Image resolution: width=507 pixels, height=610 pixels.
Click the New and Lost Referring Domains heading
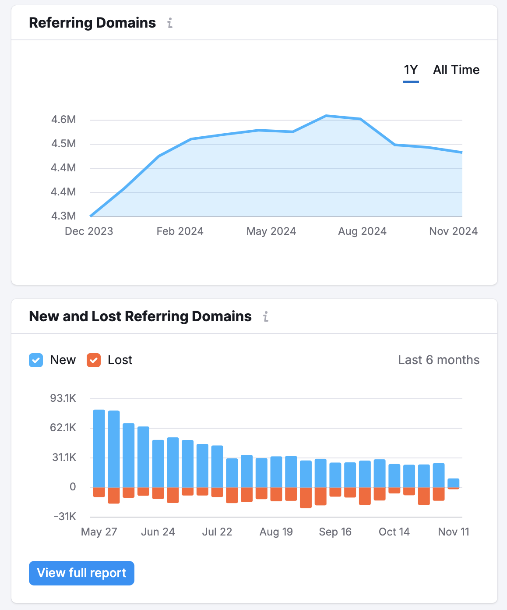tap(140, 316)
